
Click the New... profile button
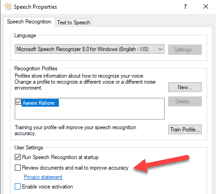[x=185, y=87]
